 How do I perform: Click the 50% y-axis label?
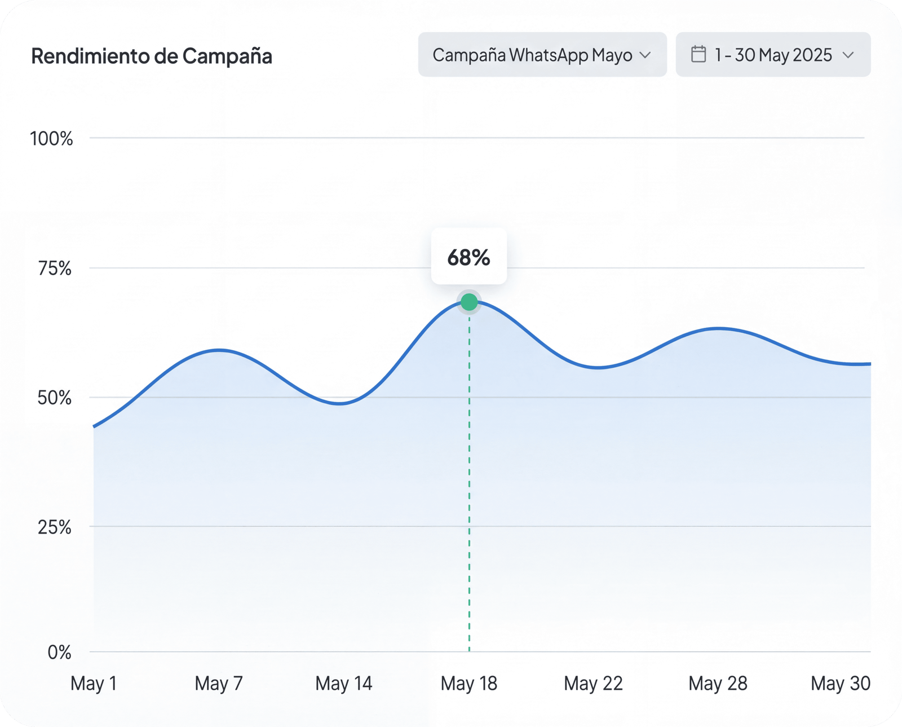point(55,398)
